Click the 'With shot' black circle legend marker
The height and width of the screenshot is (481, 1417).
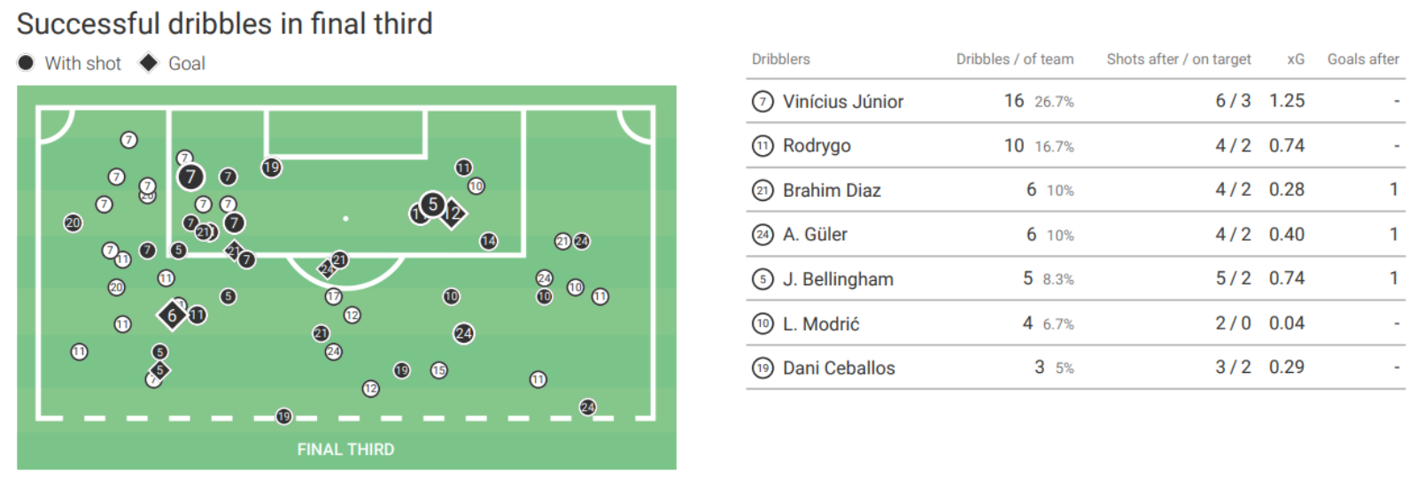[26, 63]
